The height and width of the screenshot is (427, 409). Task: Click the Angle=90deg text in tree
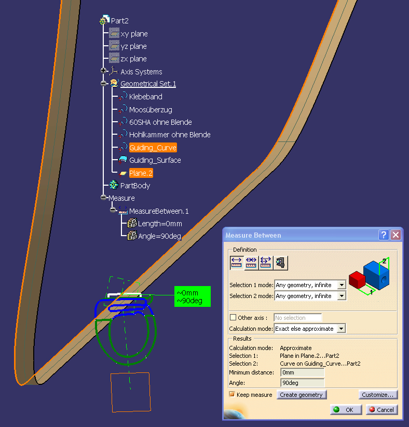160,236
